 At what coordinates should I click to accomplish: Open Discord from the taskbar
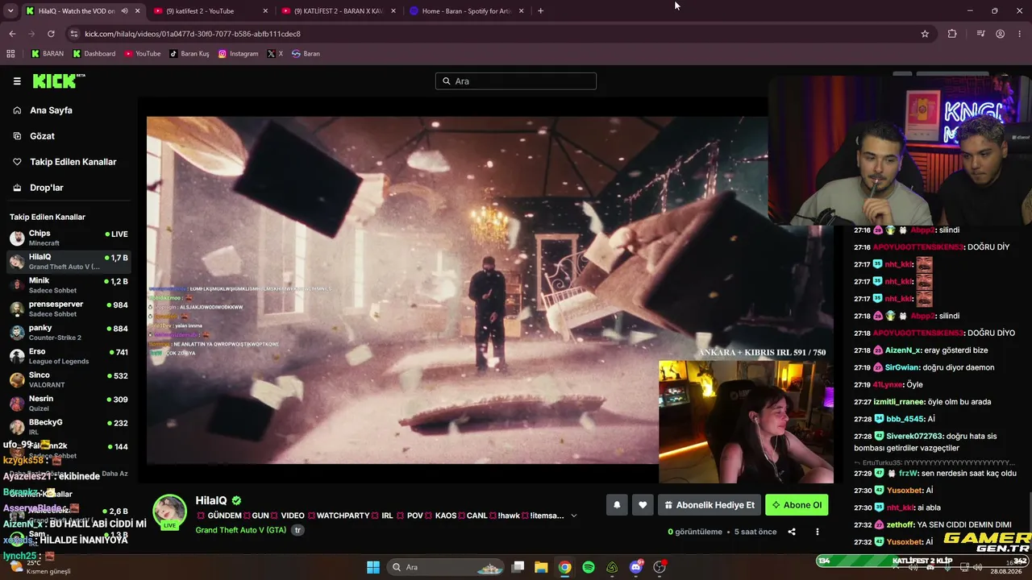pos(636,567)
